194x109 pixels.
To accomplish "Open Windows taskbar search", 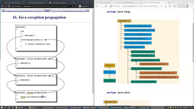I will click(5, 107).
